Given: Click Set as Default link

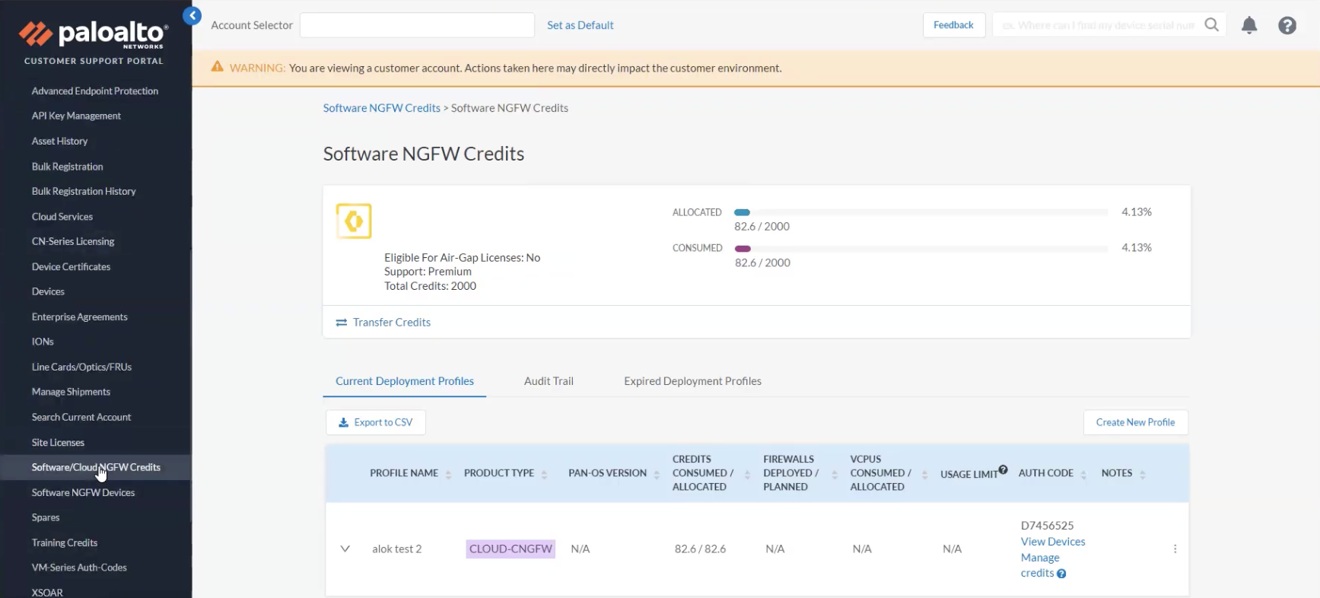Looking at the screenshot, I should [580, 25].
